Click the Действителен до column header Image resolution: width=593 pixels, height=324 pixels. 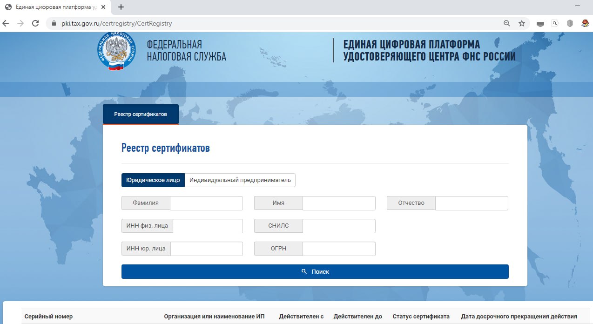click(x=357, y=317)
